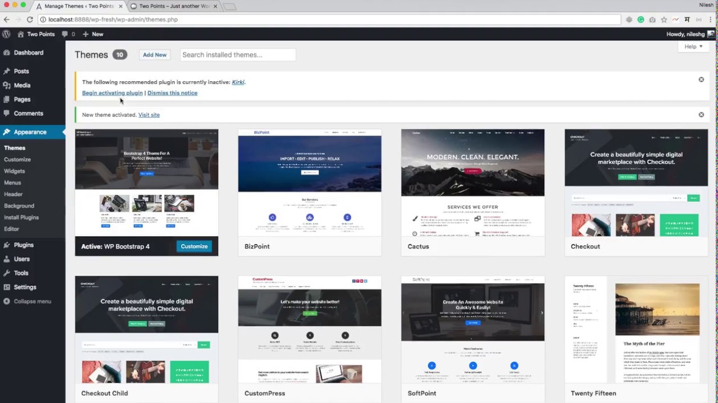The width and height of the screenshot is (718, 403).
Task: Select the Twenty Fifteen theme thumbnail
Action: click(x=636, y=330)
